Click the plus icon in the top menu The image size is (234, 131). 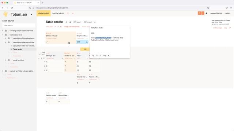coord(73,13)
